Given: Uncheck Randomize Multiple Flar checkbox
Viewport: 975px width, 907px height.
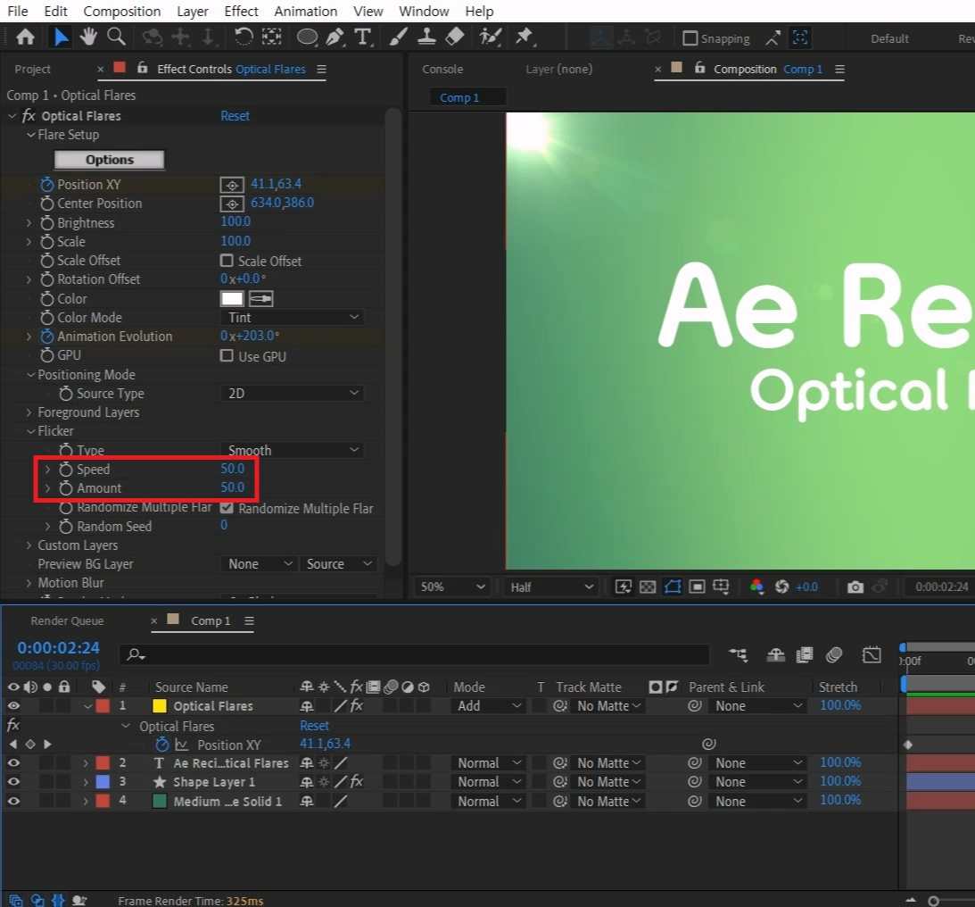Looking at the screenshot, I should (227, 508).
